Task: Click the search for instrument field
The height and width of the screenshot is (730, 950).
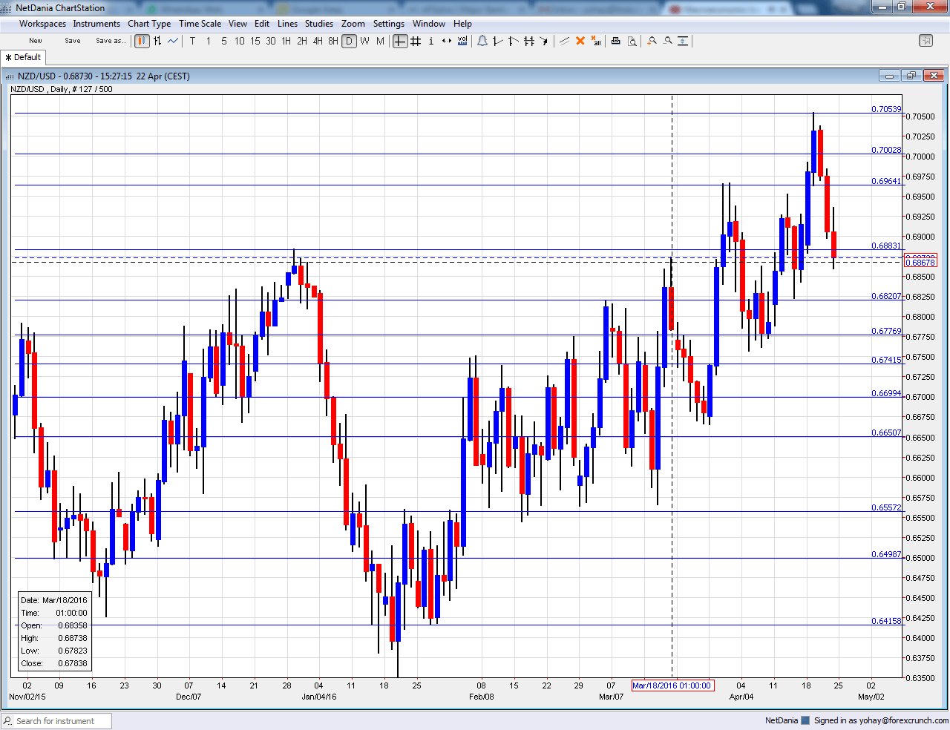Action: [56, 720]
